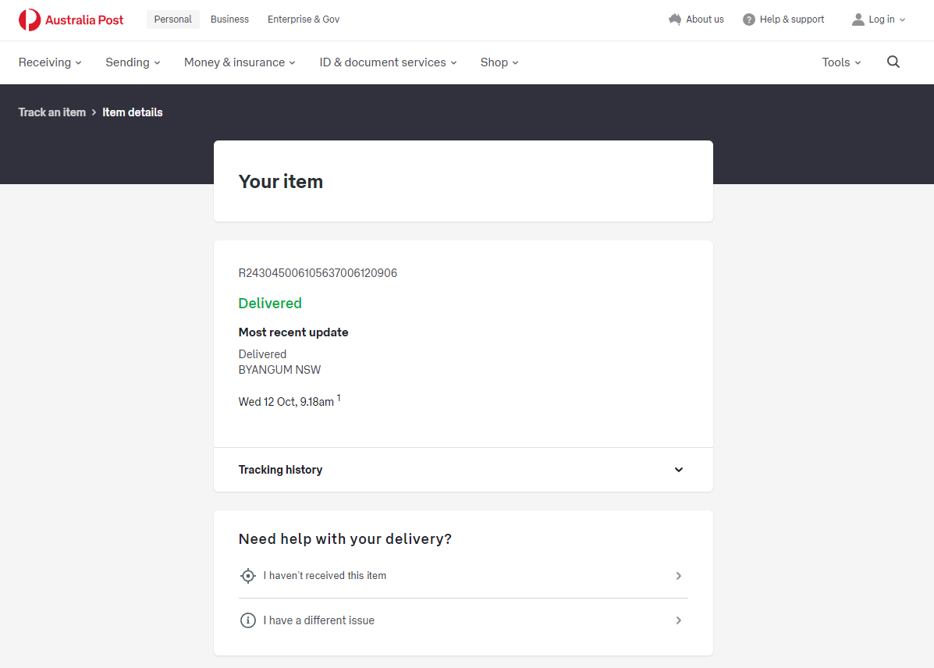Select the Enterprise & Gov tab
934x668 pixels.
pyautogui.click(x=304, y=20)
